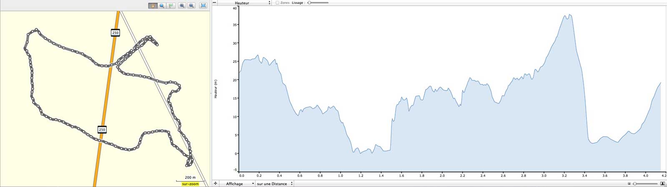
Task: Select the hand pan tool
Action: (x=153, y=5)
